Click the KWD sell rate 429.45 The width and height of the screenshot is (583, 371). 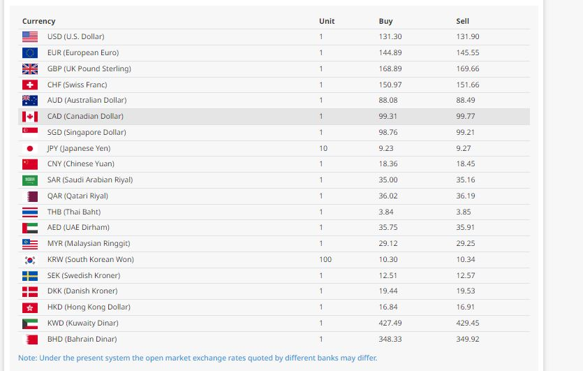coord(468,323)
